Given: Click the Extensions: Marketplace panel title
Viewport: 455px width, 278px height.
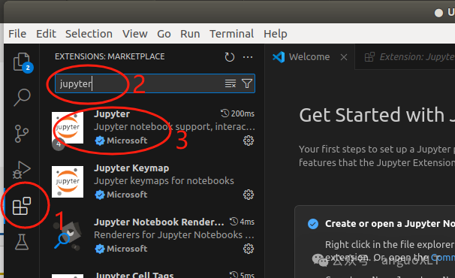Looking at the screenshot, I should pyautogui.click(x=110, y=56).
